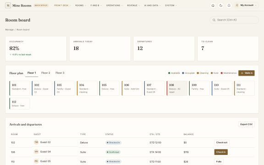Expand the F and B menu
The image size is (264, 165).
(x=96, y=5)
